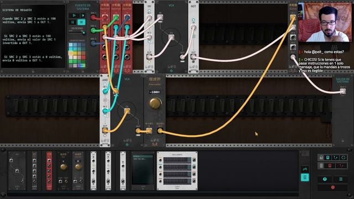This screenshot has width=354, height=199.
Task: Click the OR module OUT jack
Action: [x=149, y=56]
